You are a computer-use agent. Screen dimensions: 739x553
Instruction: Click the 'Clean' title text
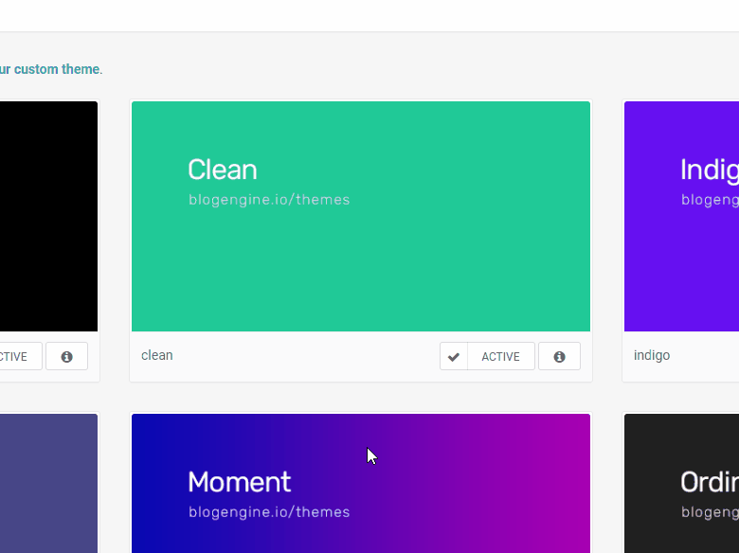[x=223, y=169]
